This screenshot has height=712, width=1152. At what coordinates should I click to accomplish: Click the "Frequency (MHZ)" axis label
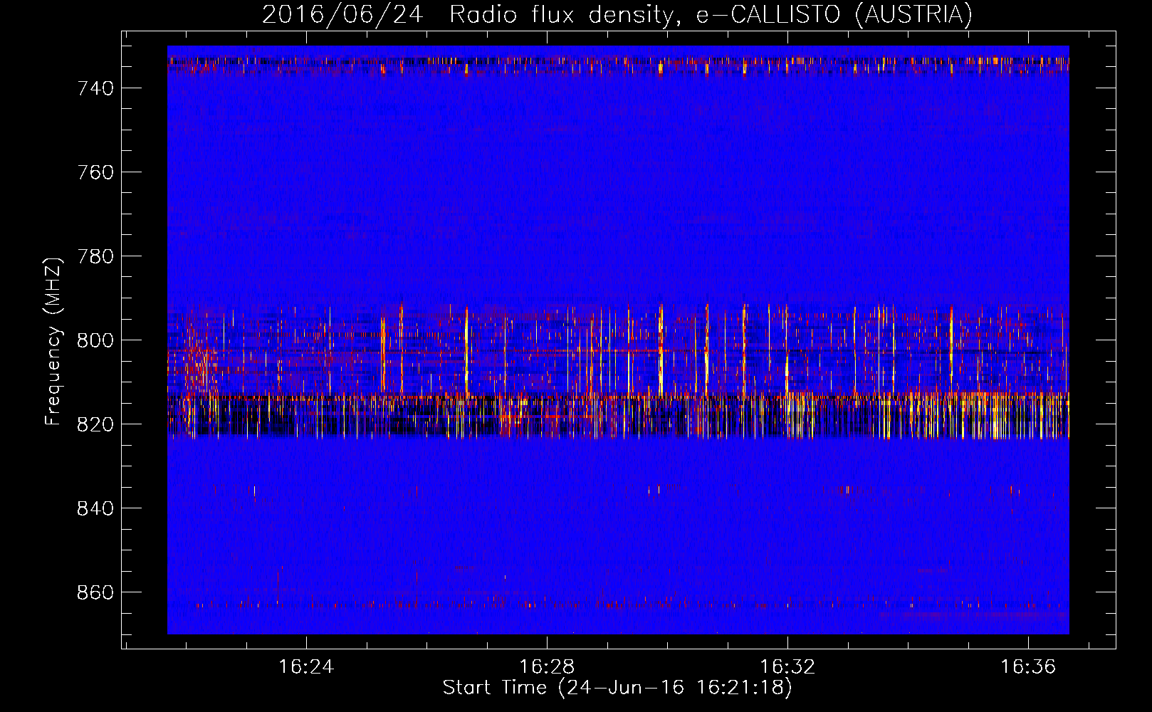coord(53,341)
